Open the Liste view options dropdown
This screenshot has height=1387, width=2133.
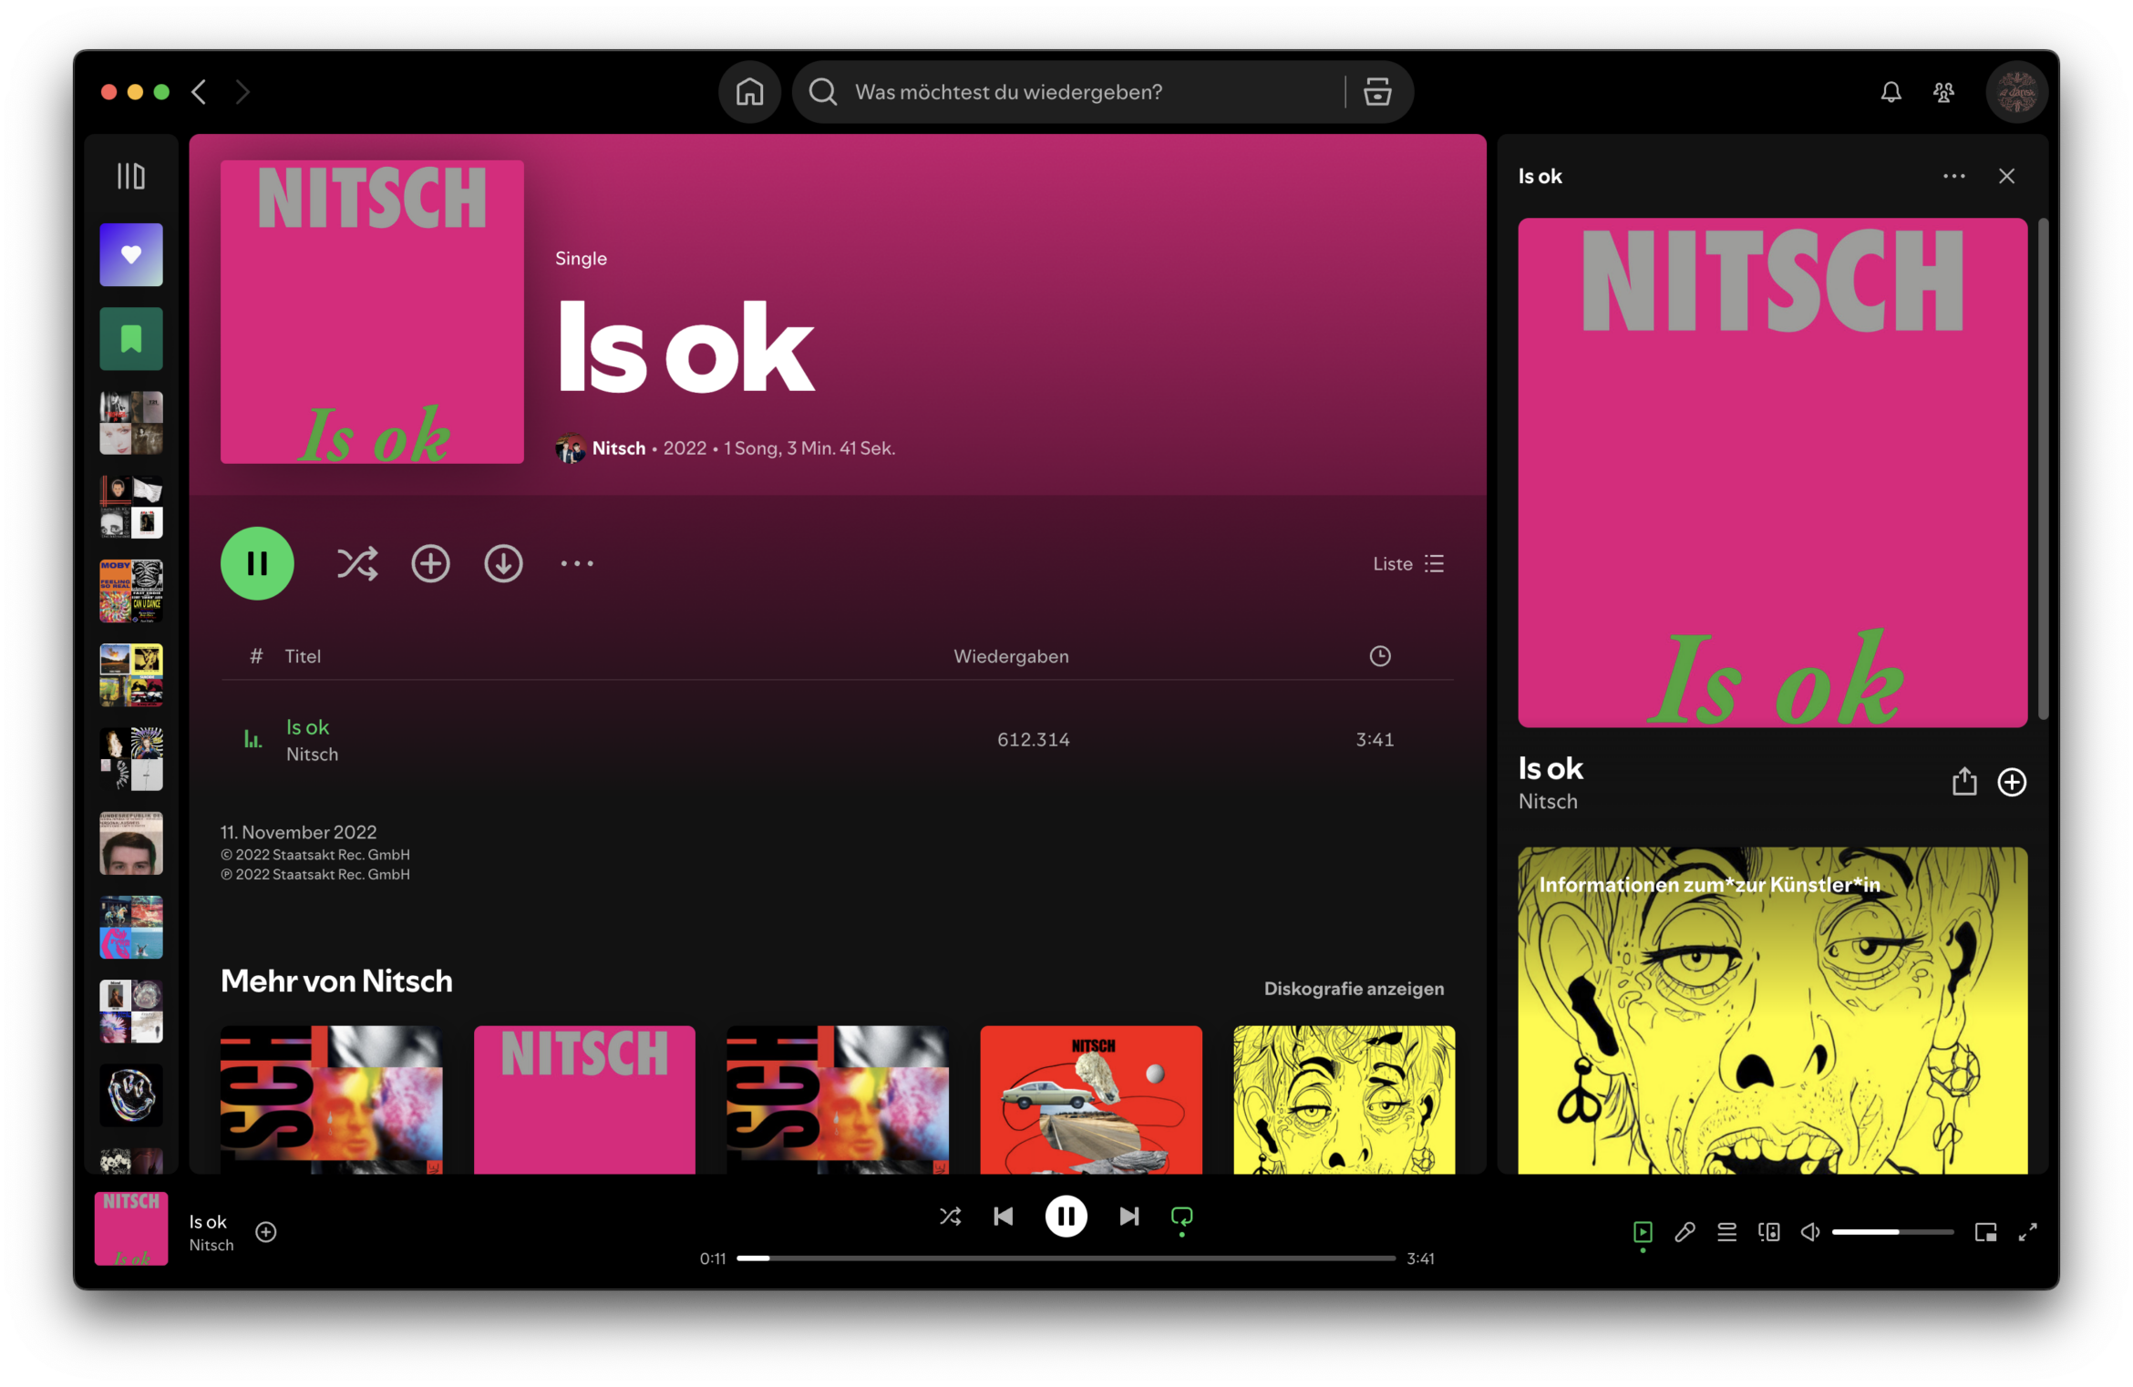pos(1408,564)
